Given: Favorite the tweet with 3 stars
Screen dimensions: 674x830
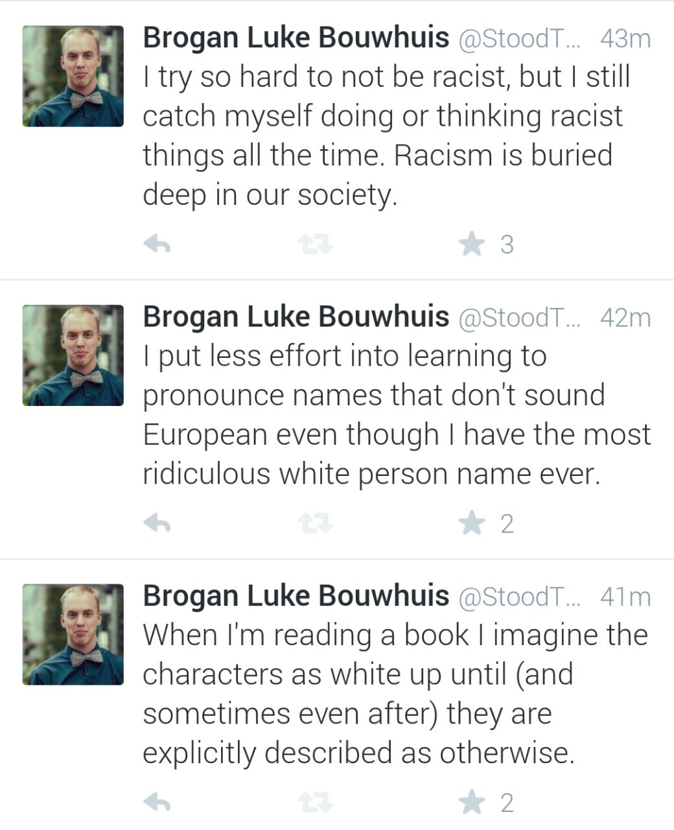Looking at the screenshot, I should point(471,244).
